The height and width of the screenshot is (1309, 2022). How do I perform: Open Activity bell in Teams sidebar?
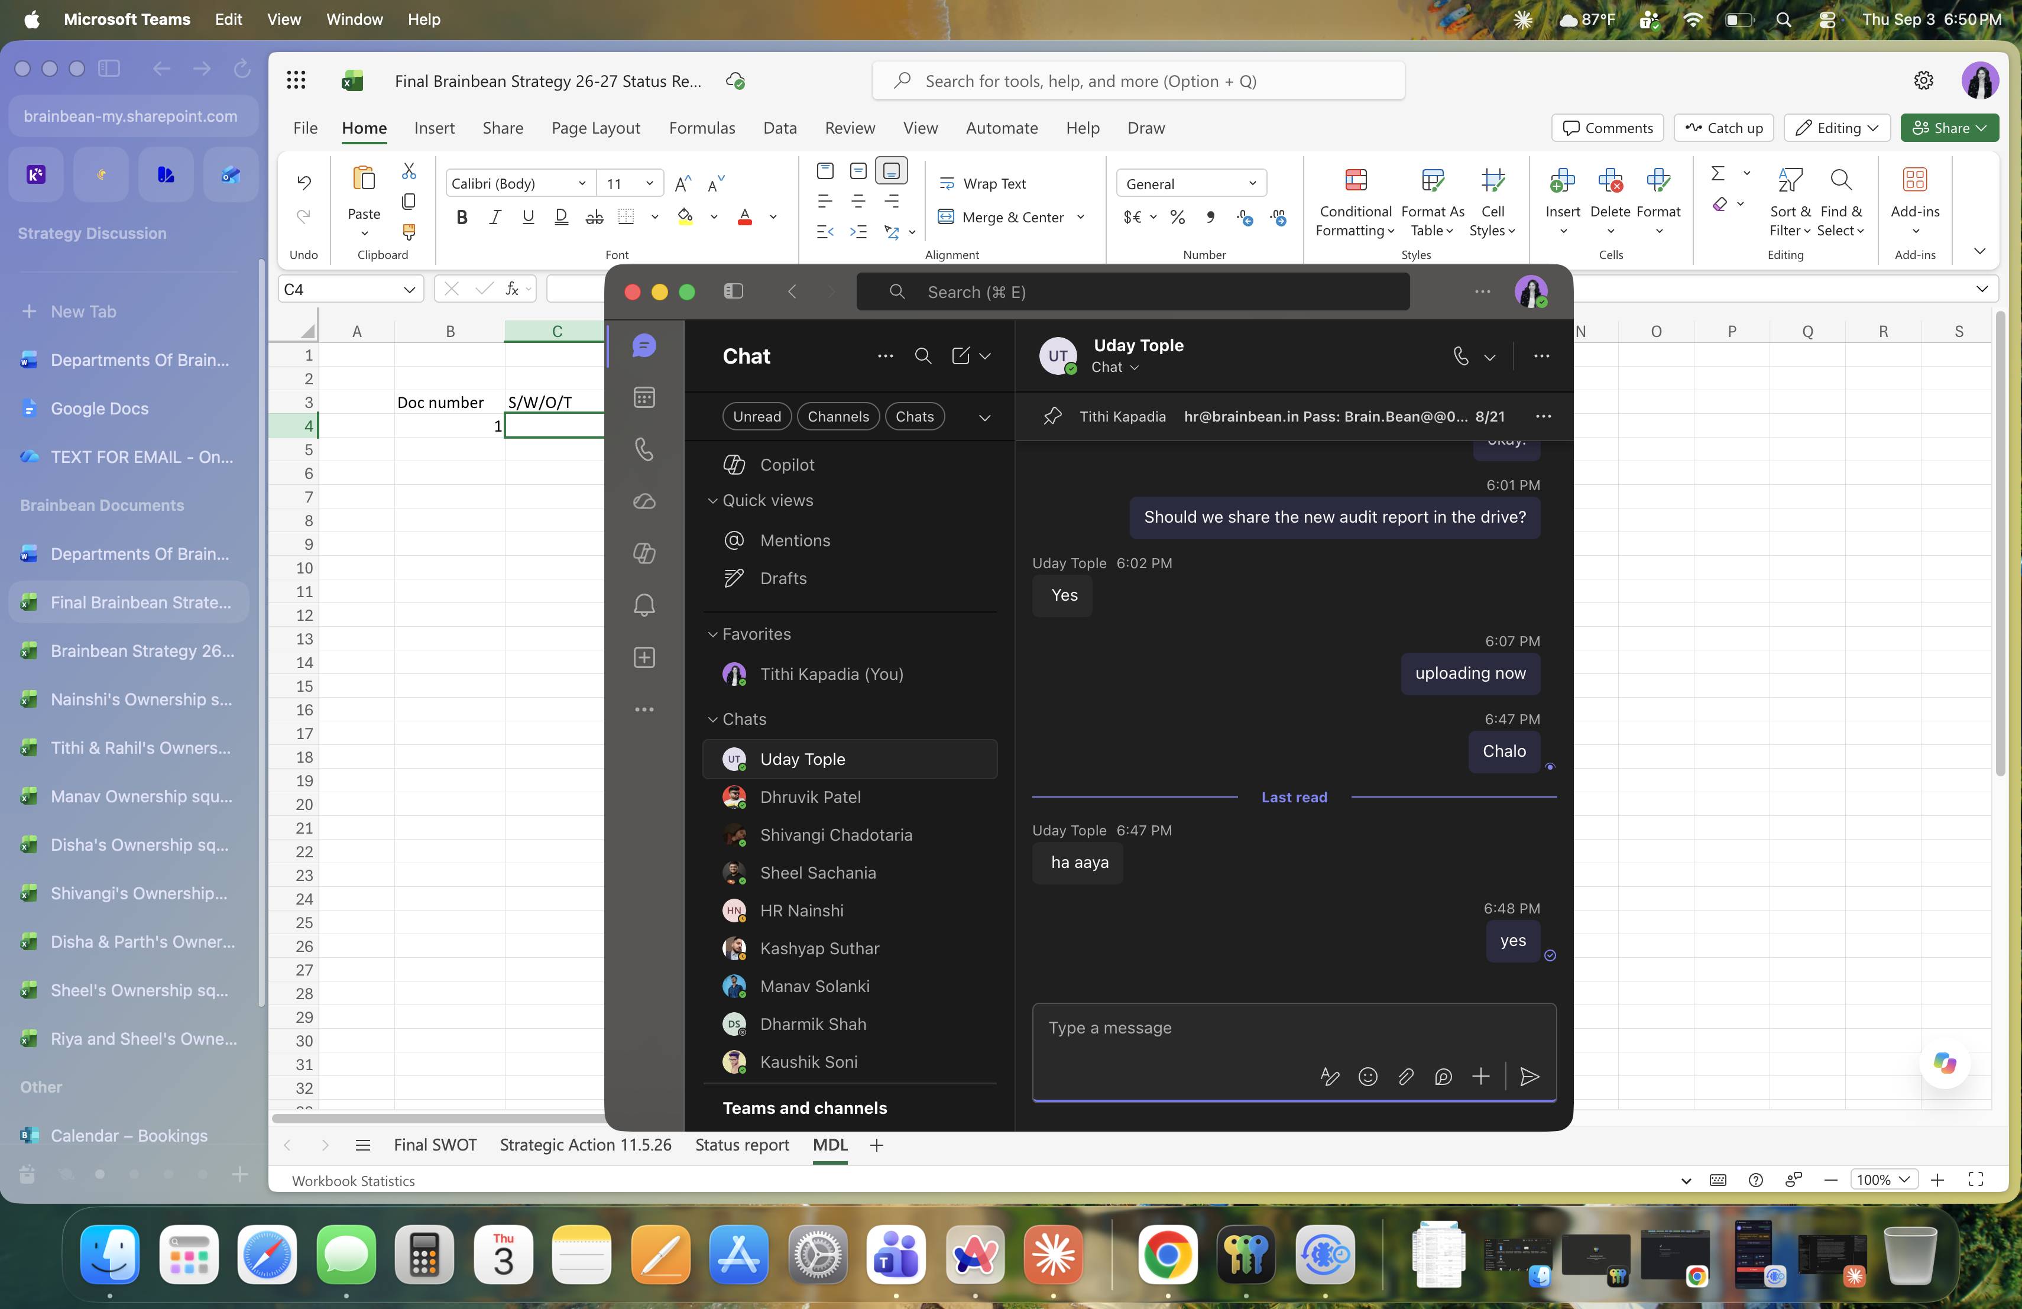[x=644, y=605]
